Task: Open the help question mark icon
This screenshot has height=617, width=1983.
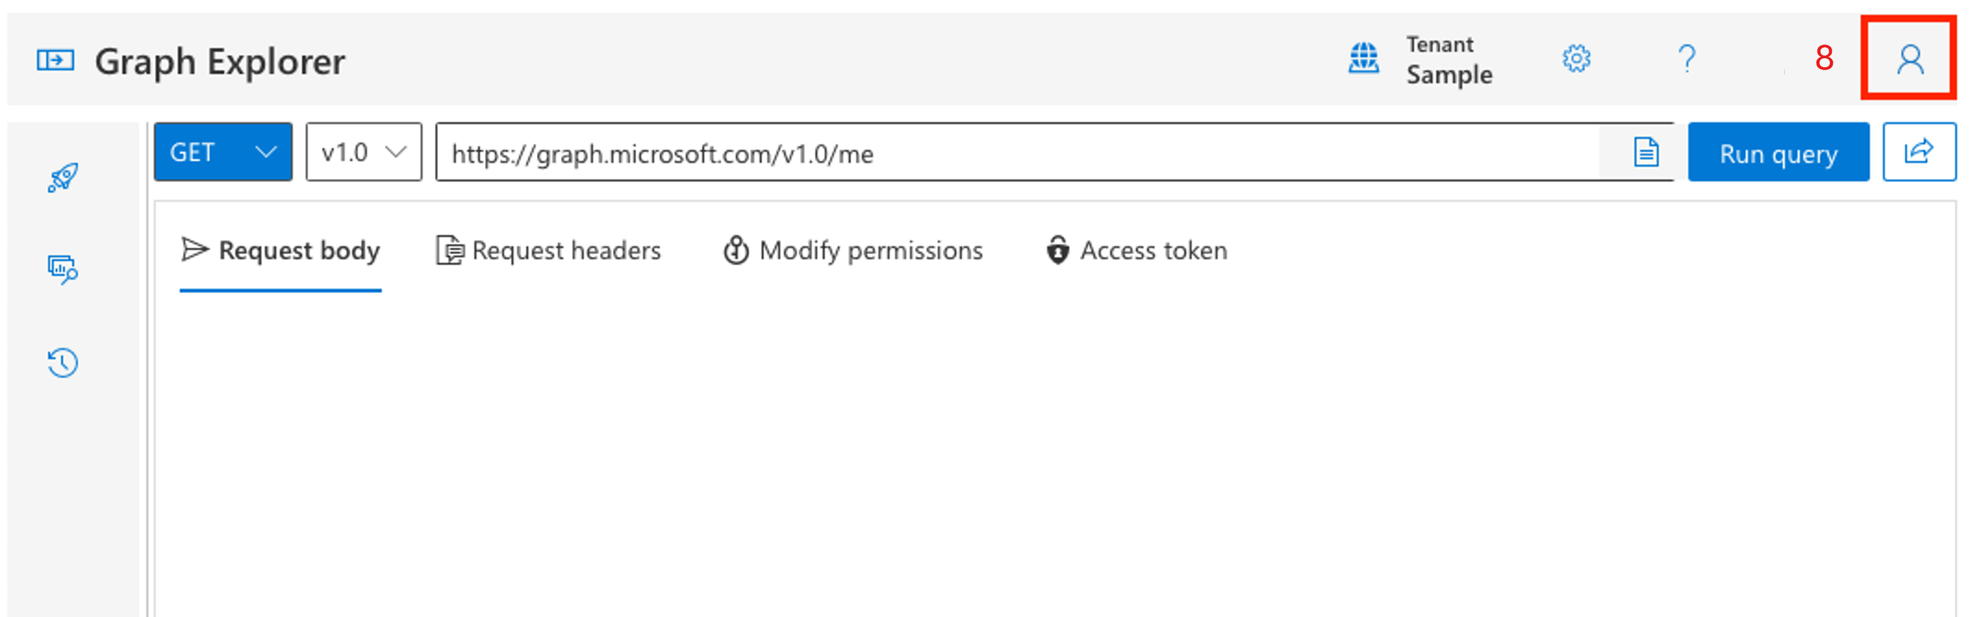Action: [x=1687, y=58]
